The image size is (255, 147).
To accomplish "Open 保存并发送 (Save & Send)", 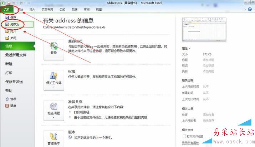I will (x=14, y=82).
